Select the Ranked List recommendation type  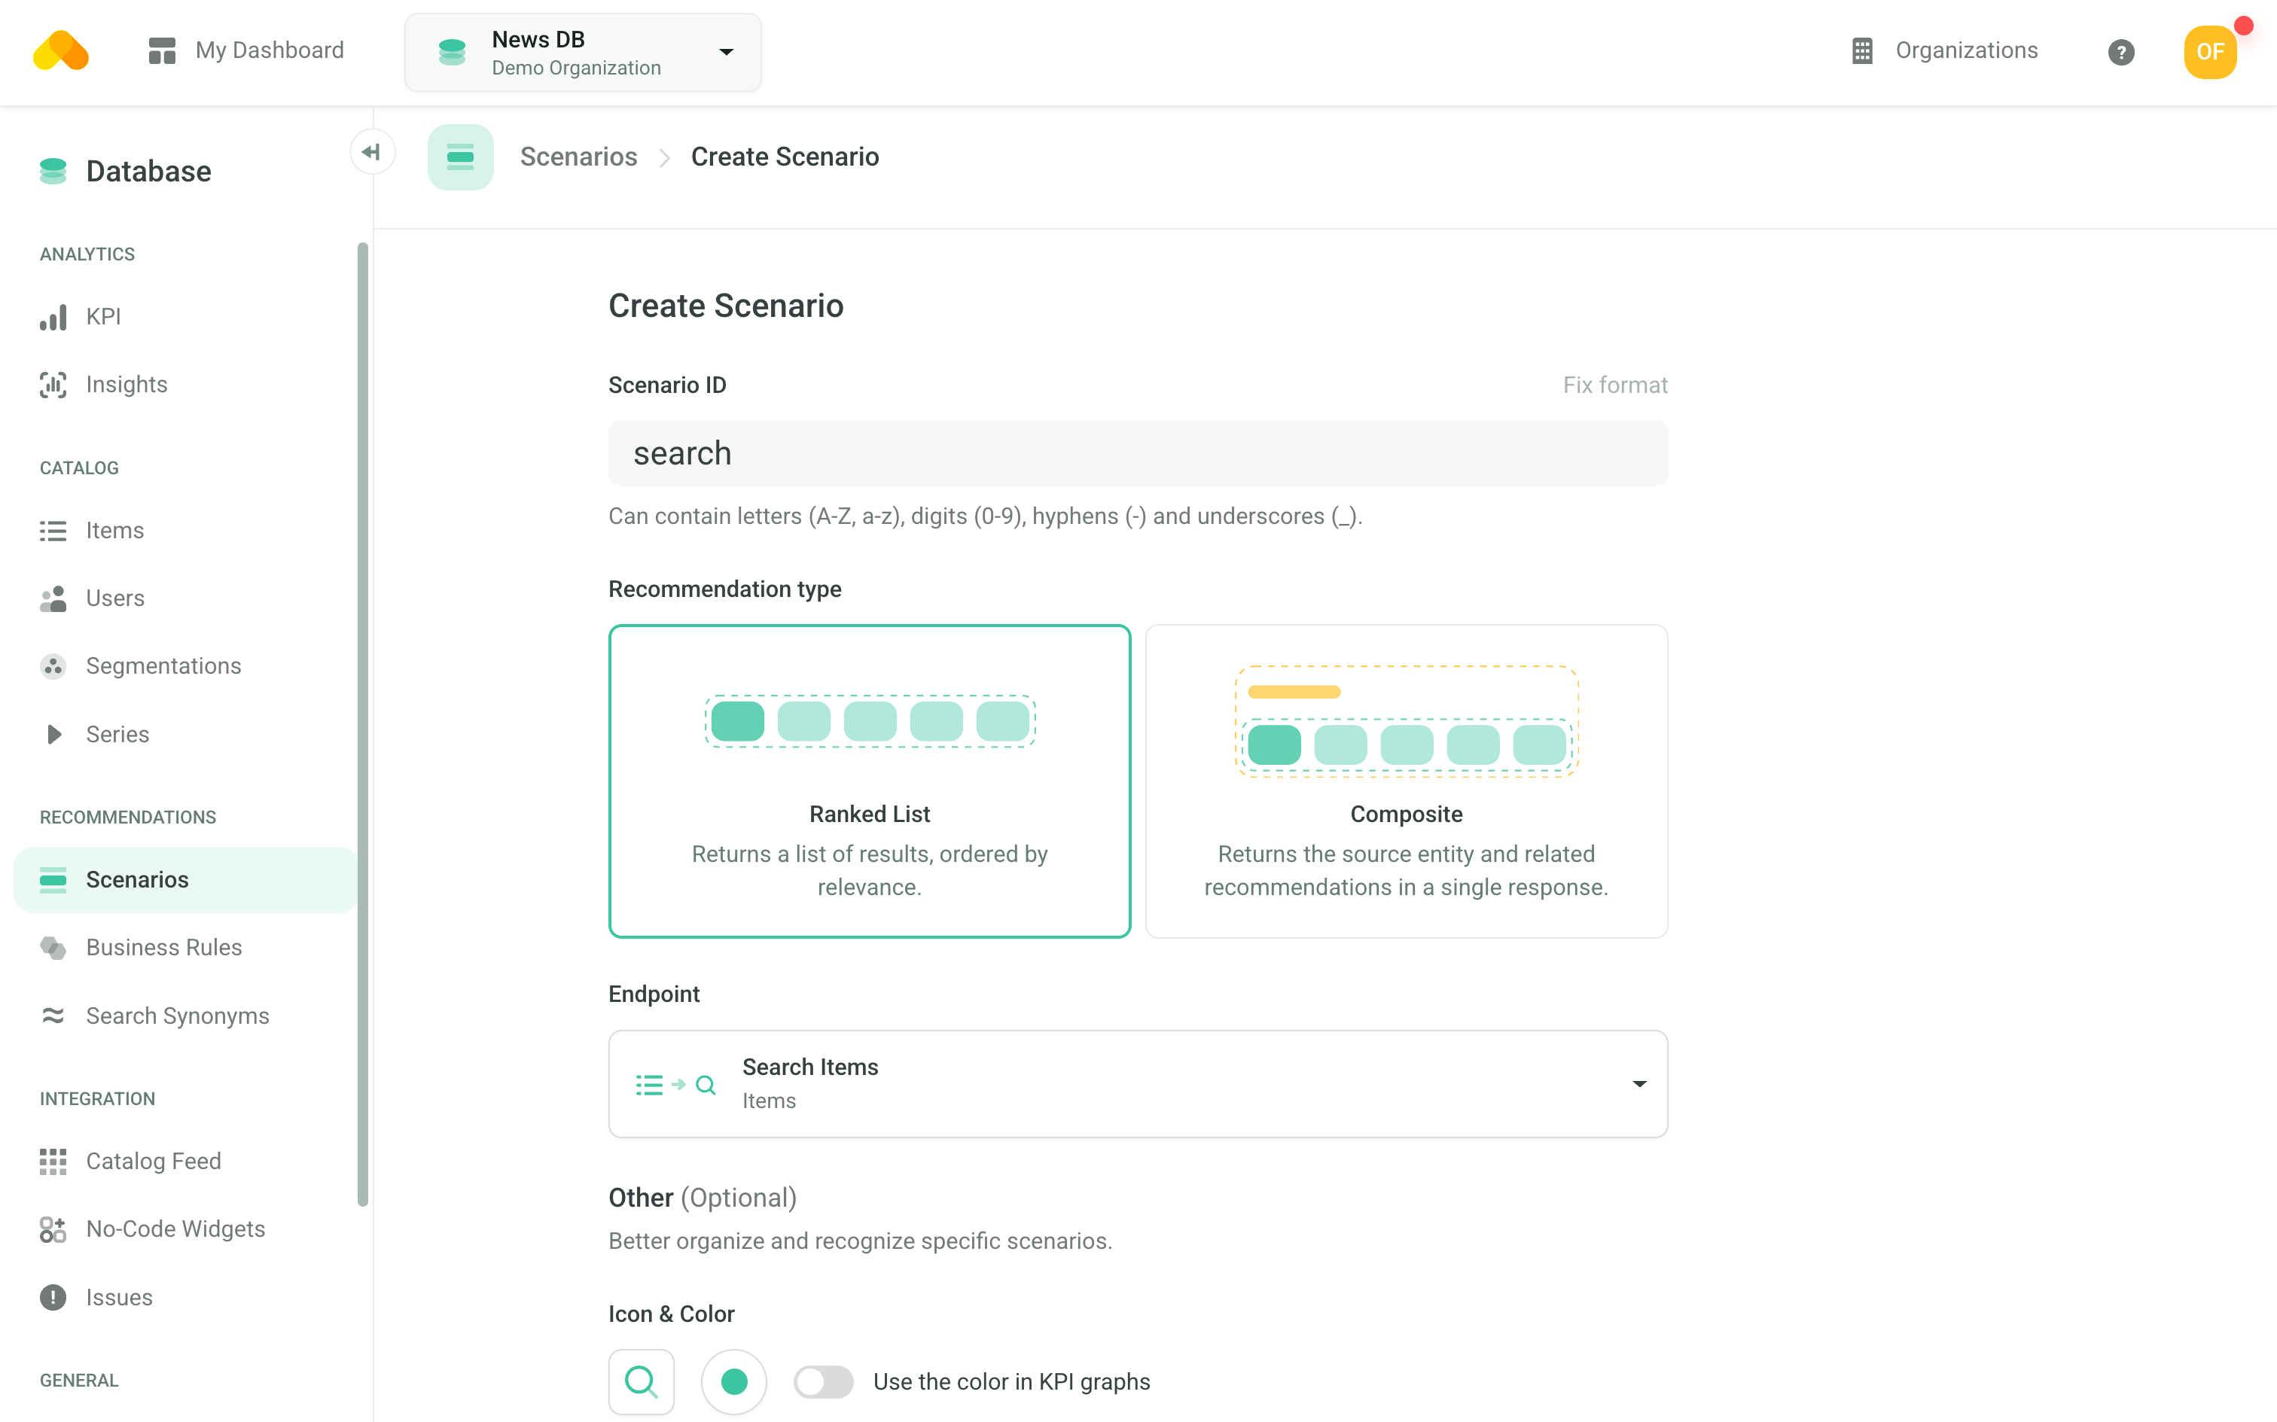pos(869,781)
